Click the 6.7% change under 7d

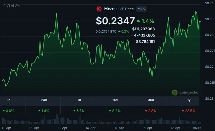pyautogui.click(x=79, y=111)
